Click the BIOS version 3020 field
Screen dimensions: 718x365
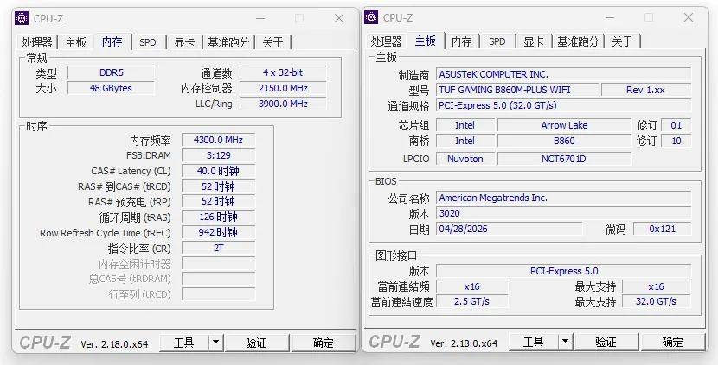pyautogui.click(x=563, y=213)
